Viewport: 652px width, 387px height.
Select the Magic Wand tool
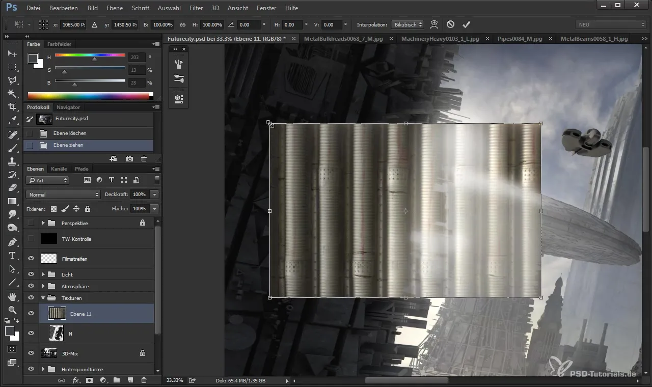[12, 94]
